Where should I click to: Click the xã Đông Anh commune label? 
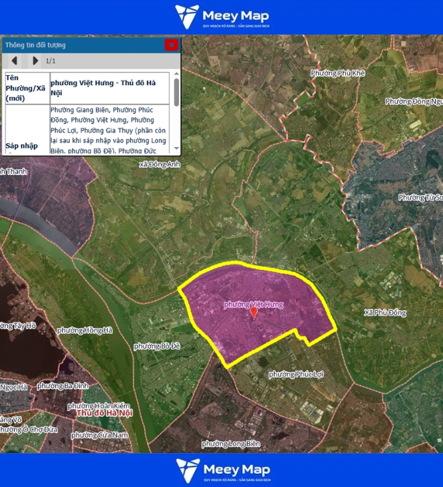(160, 164)
